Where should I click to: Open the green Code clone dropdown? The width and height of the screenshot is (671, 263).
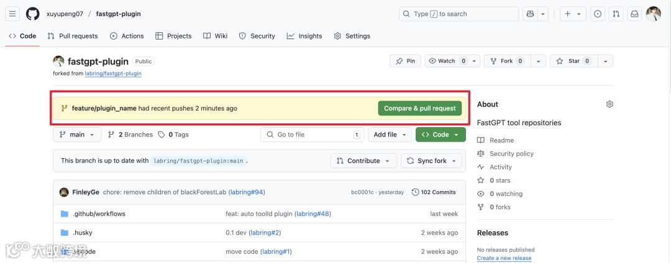[440, 135]
